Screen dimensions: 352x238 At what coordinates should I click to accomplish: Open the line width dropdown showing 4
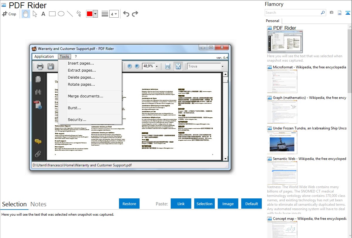(x=114, y=14)
